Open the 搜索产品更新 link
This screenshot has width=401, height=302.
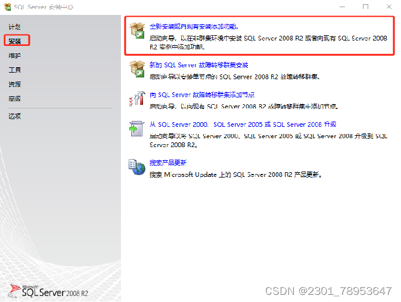168,163
